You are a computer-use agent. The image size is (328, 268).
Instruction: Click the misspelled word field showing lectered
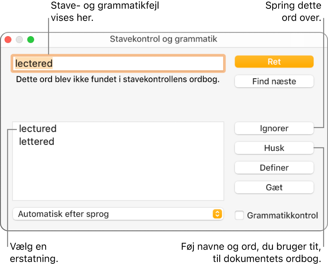(118, 63)
